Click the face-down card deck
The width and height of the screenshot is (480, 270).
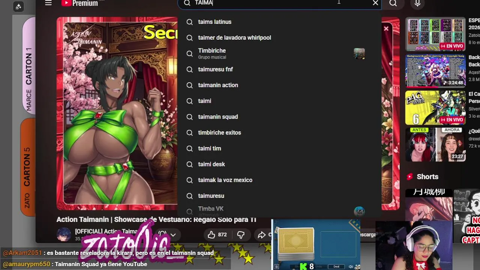pos(296,244)
